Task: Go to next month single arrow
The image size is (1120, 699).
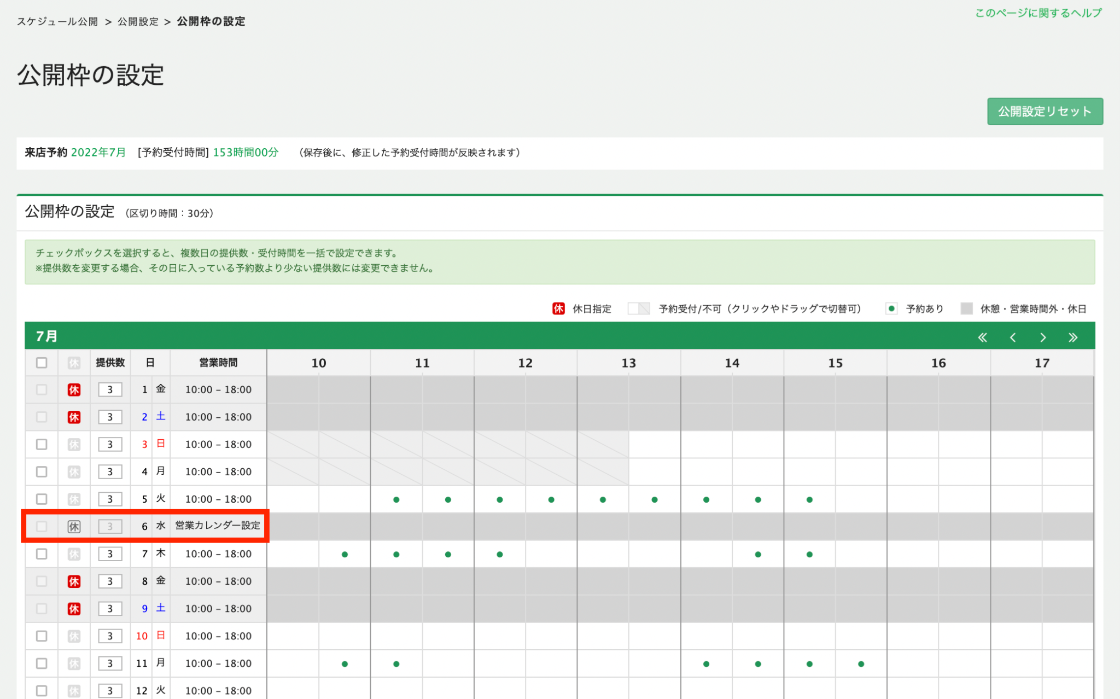Action: click(1043, 337)
